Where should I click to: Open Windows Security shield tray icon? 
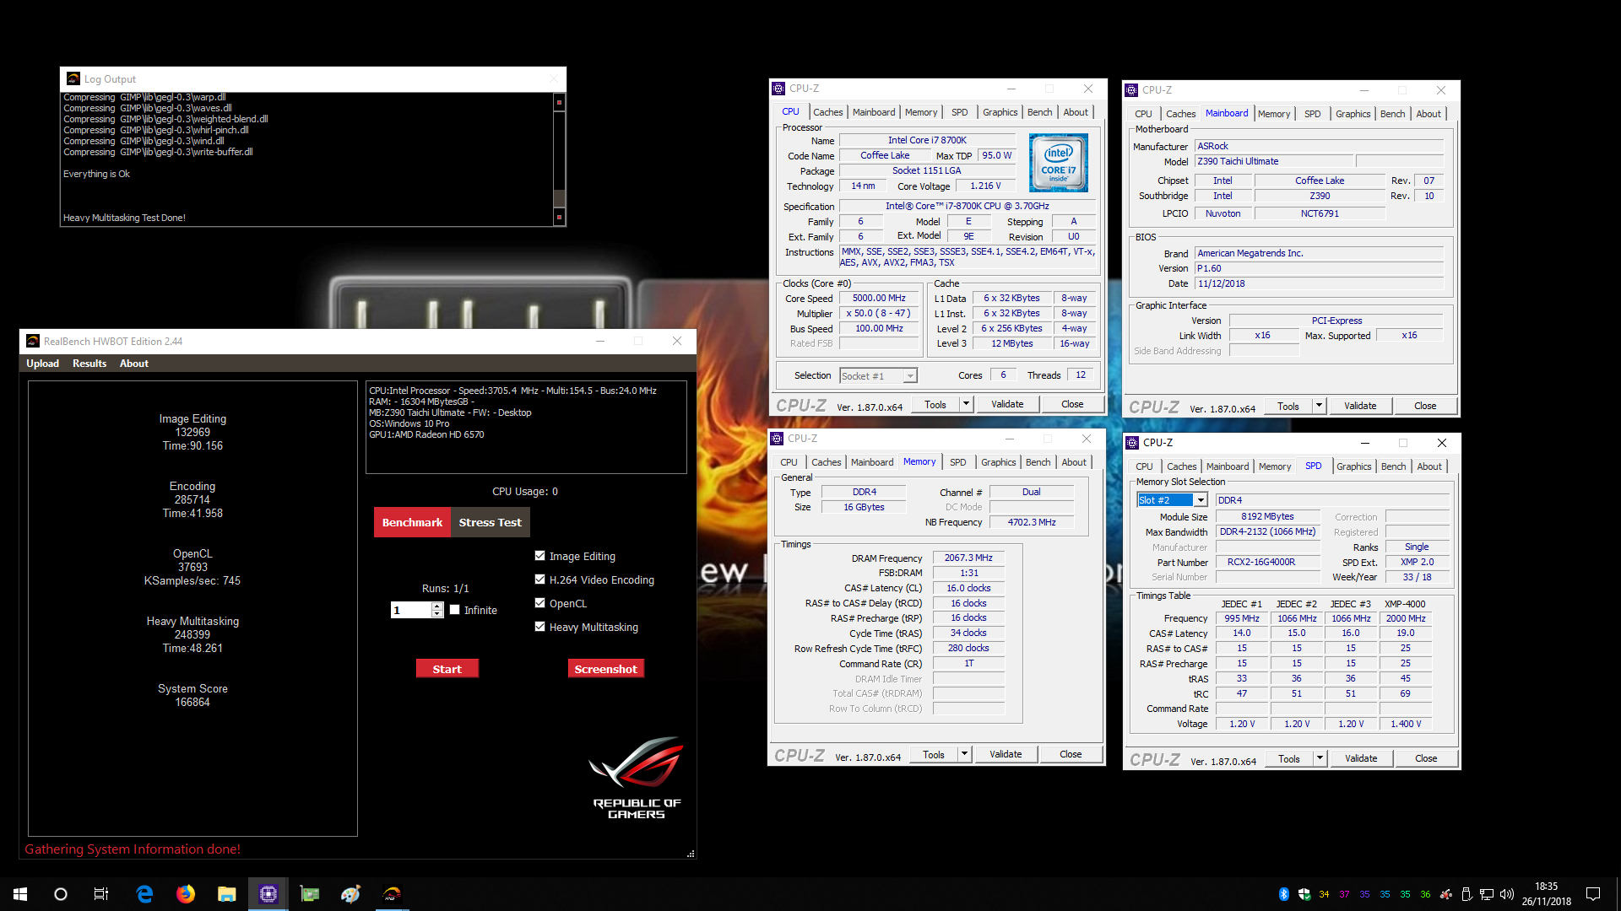[x=1304, y=894]
